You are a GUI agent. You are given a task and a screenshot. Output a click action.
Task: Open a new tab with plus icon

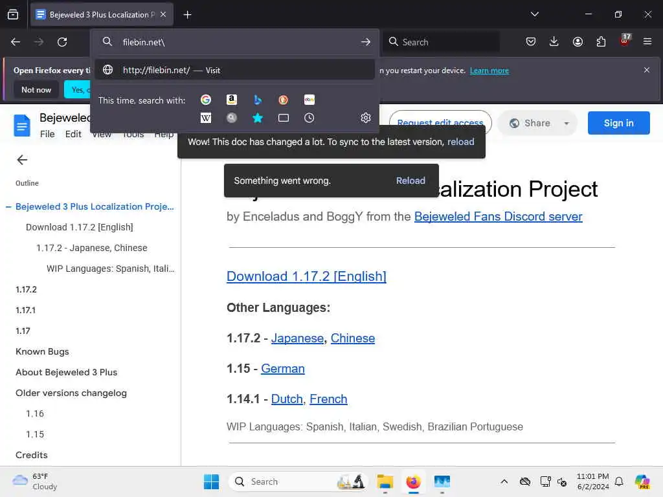click(x=187, y=15)
